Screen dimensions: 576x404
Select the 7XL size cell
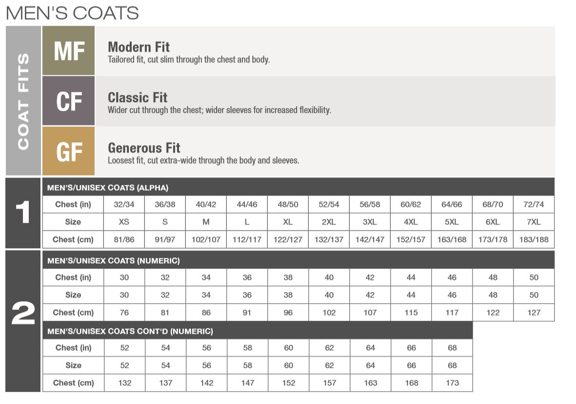click(534, 222)
